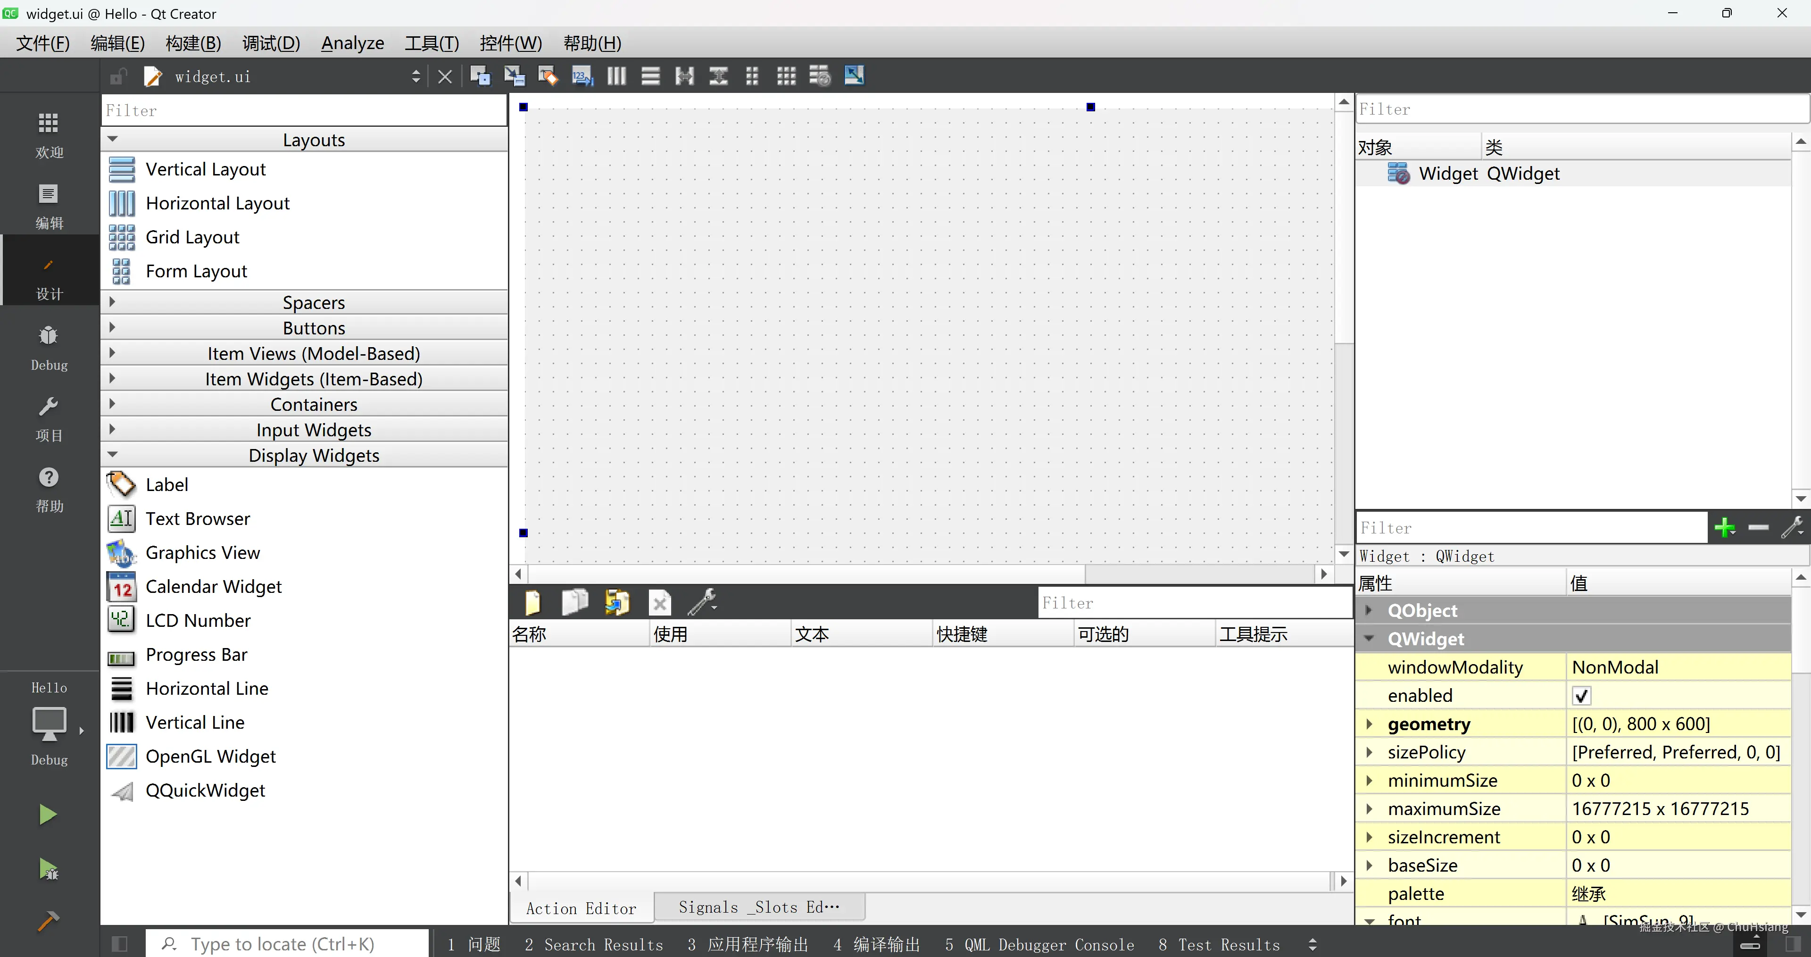Add dynamic property with green plus
The image size is (1811, 957).
click(x=1724, y=527)
